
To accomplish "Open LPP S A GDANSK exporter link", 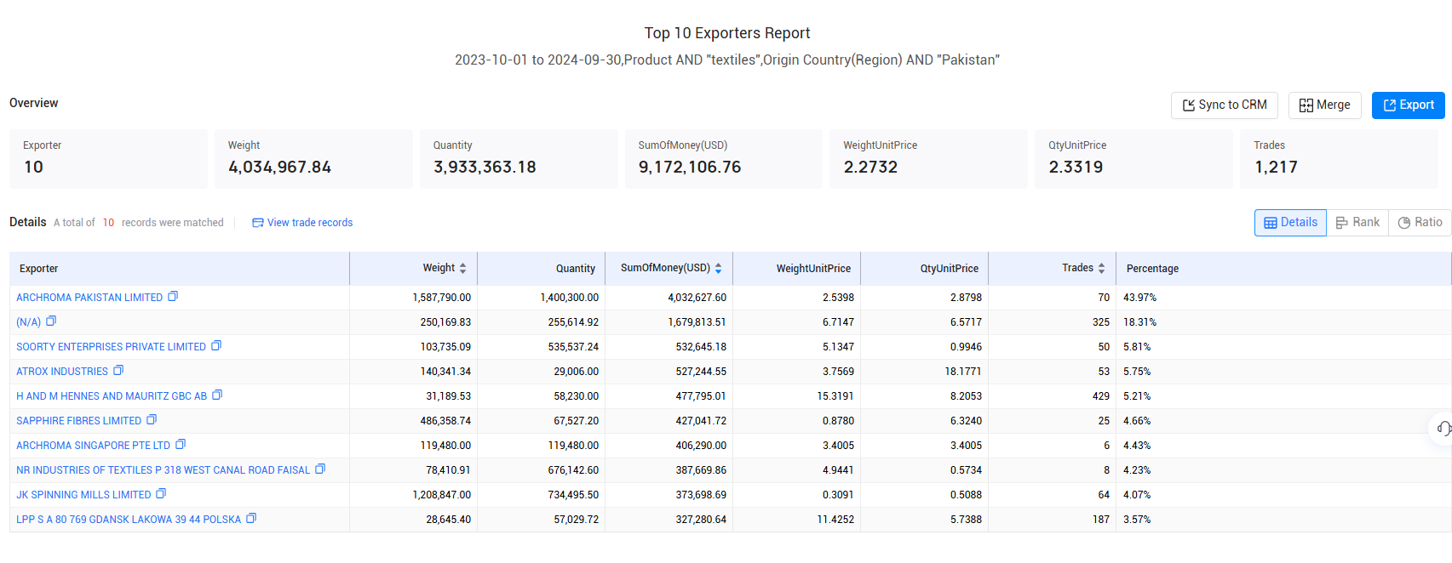I will tap(129, 520).
